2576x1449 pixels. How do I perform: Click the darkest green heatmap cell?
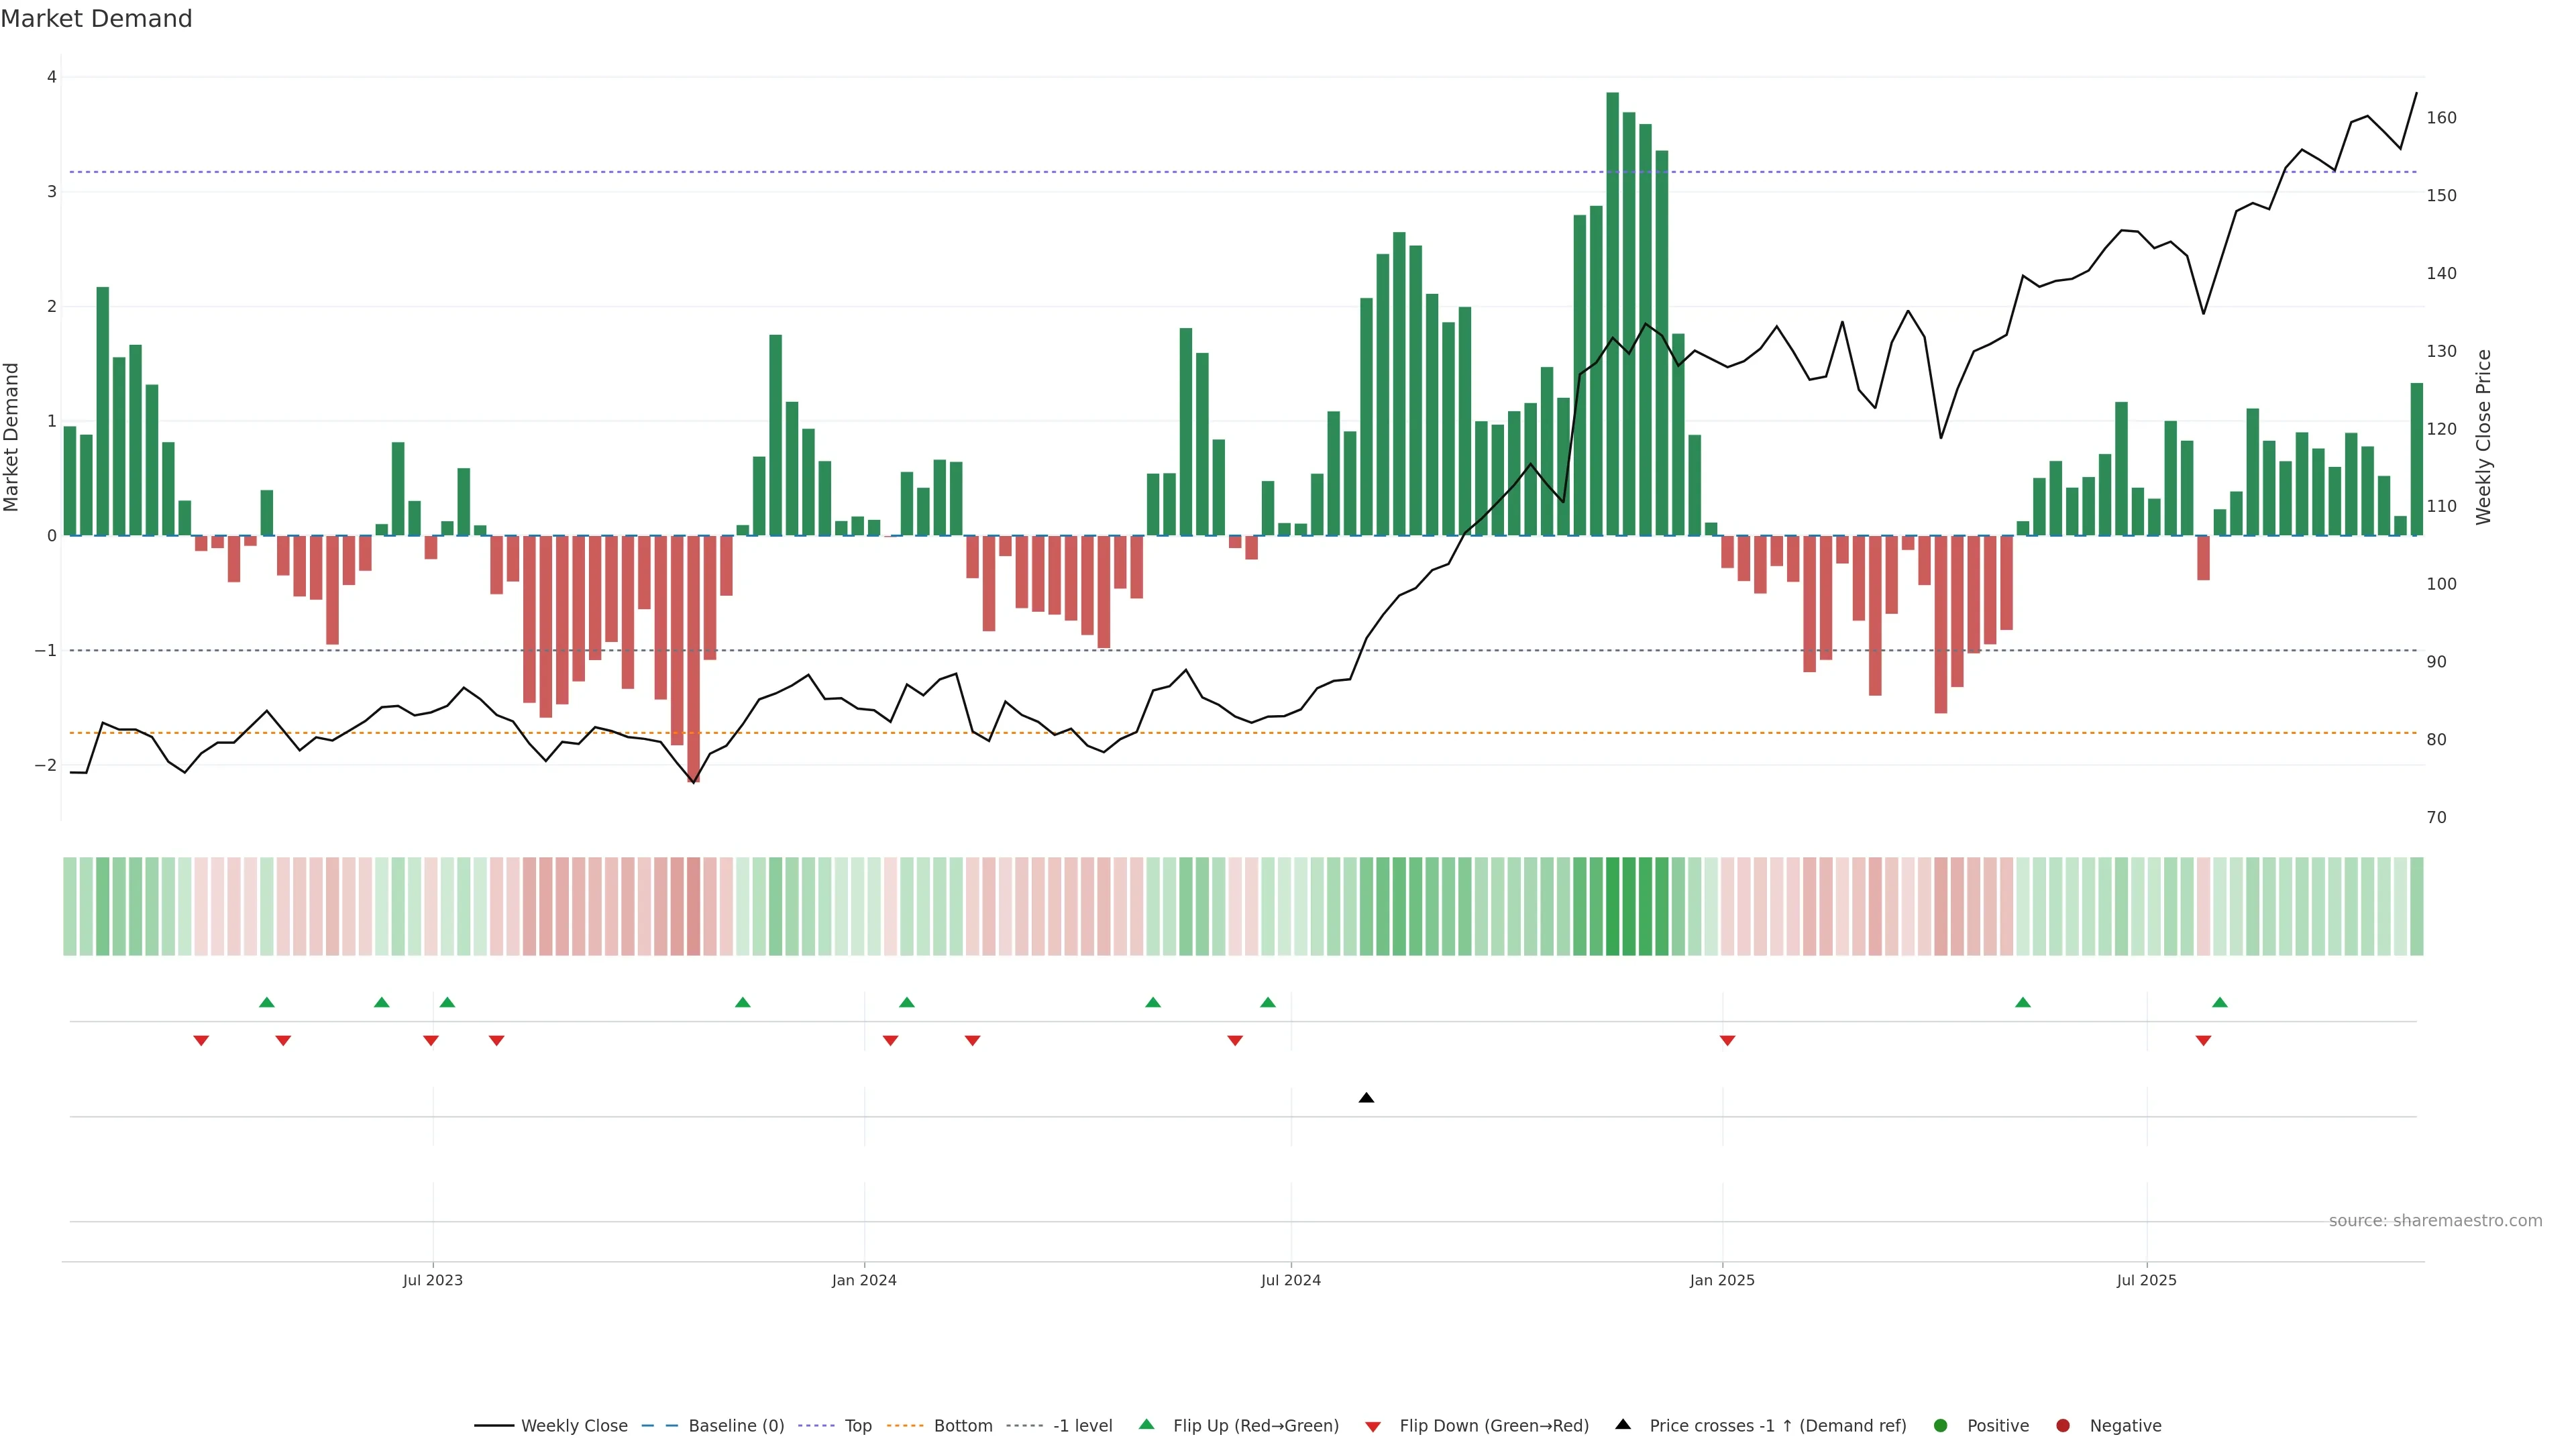(1613, 906)
